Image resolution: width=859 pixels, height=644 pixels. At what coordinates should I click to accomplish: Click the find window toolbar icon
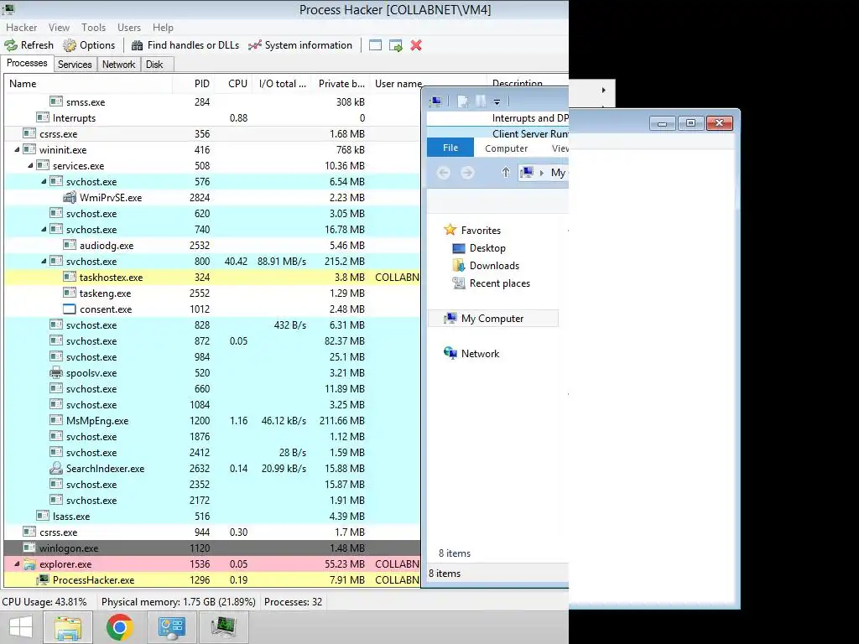375,45
